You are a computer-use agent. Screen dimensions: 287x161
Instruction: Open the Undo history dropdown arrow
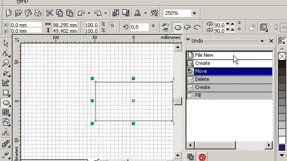tap(89, 13)
